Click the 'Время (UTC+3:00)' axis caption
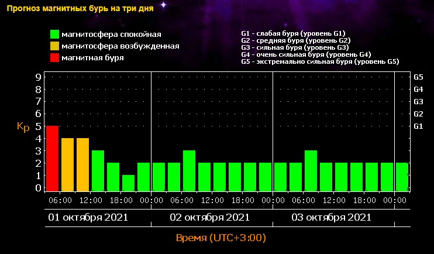The height and width of the screenshot is (254, 434). (222, 239)
